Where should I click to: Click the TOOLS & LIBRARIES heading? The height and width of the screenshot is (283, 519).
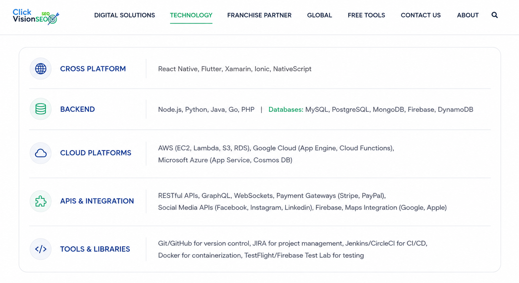tap(95, 249)
